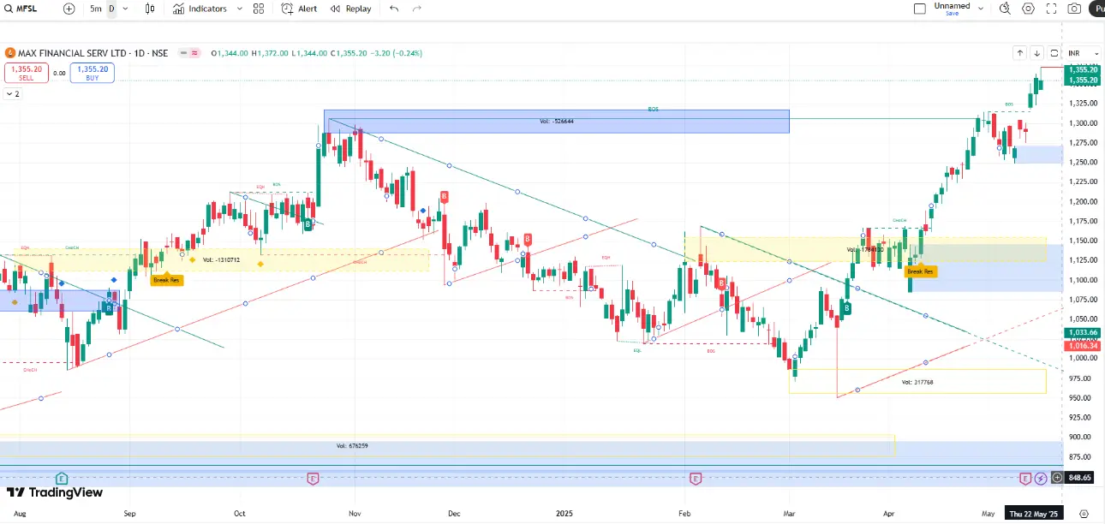Open the Indicators dialog
Screen dimensions: 1105x524
point(200,9)
